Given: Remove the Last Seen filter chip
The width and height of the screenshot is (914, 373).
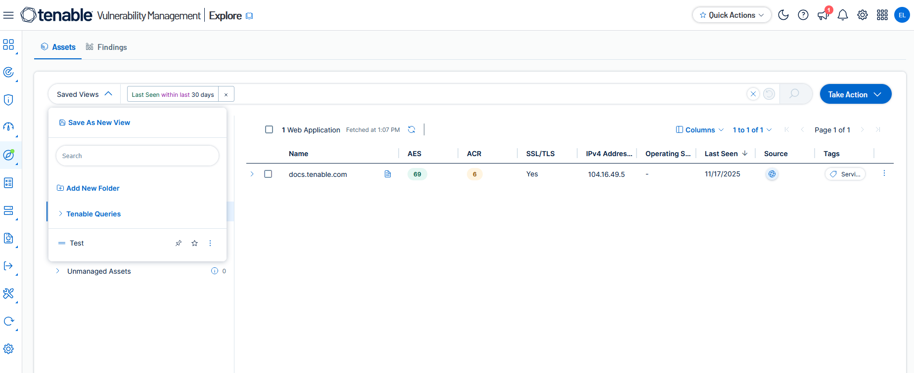Looking at the screenshot, I should pyautogui.click(x=226, y=94).
